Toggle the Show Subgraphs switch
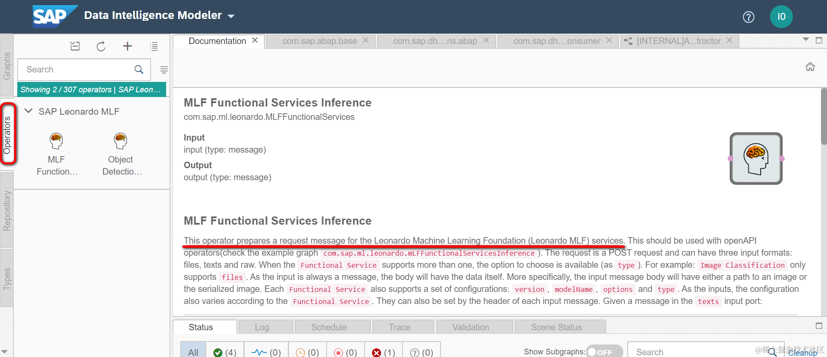The height and width of the screenshot is (357, 827). click(x=604, y=352)
